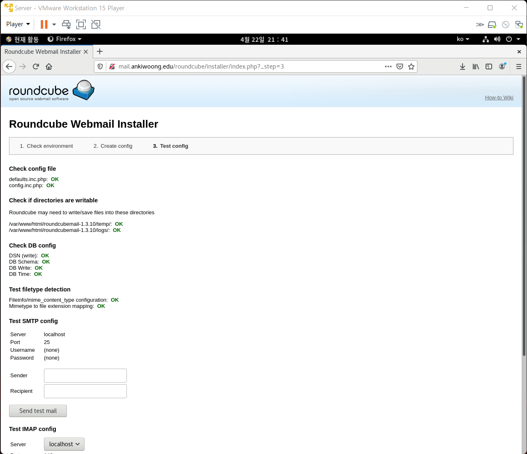Click the Test IMAP config heading

32,429
